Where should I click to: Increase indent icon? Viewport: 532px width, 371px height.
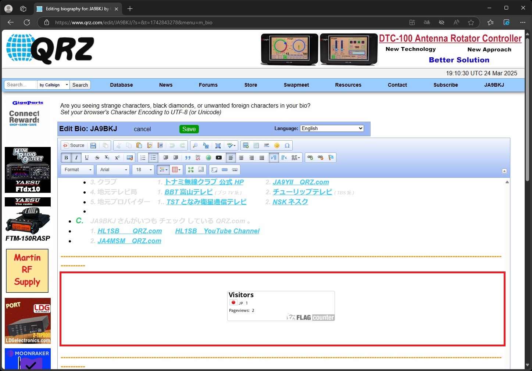point(176,158)
